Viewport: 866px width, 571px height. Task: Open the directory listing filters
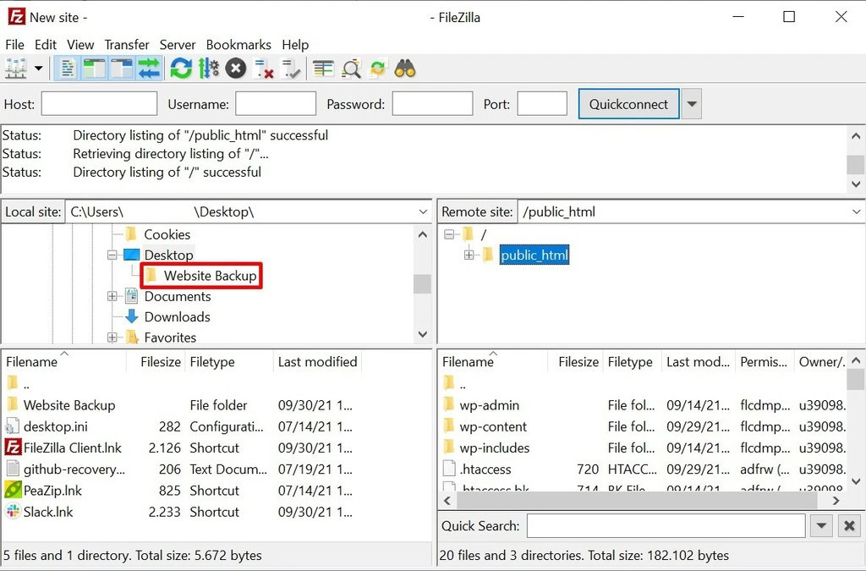[322, 68]
